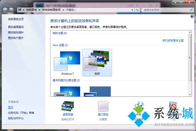Select the Windows 7 Basic theme thumbnail

[67, 91]
